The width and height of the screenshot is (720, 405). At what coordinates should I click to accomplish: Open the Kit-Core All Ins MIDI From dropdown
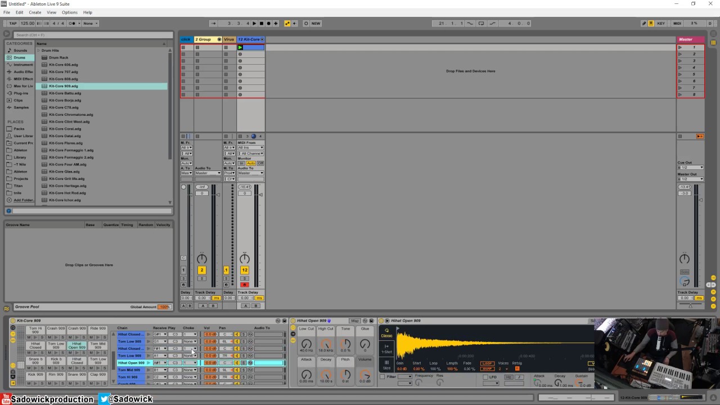tap(250, 147)
